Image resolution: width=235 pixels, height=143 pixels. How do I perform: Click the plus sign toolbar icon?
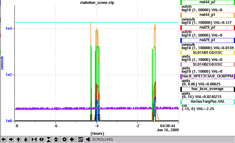click(x=72, y=139)
